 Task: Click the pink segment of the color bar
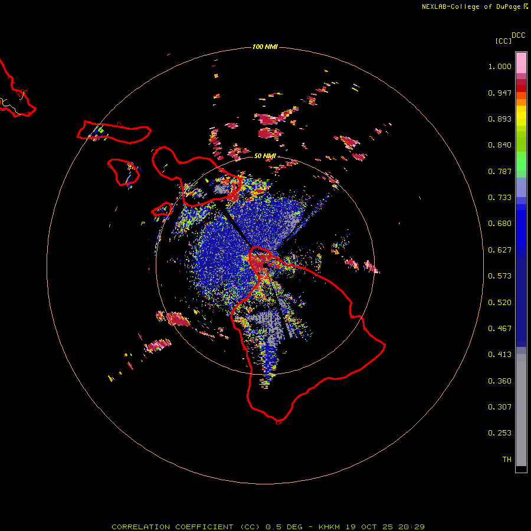pyautogui.click(x=521, y=63)
